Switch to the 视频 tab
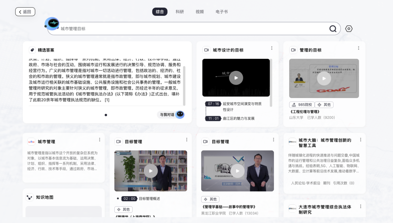Image resolution: width=393 pixels, height=223 pixels. click(x=200, y=12)
